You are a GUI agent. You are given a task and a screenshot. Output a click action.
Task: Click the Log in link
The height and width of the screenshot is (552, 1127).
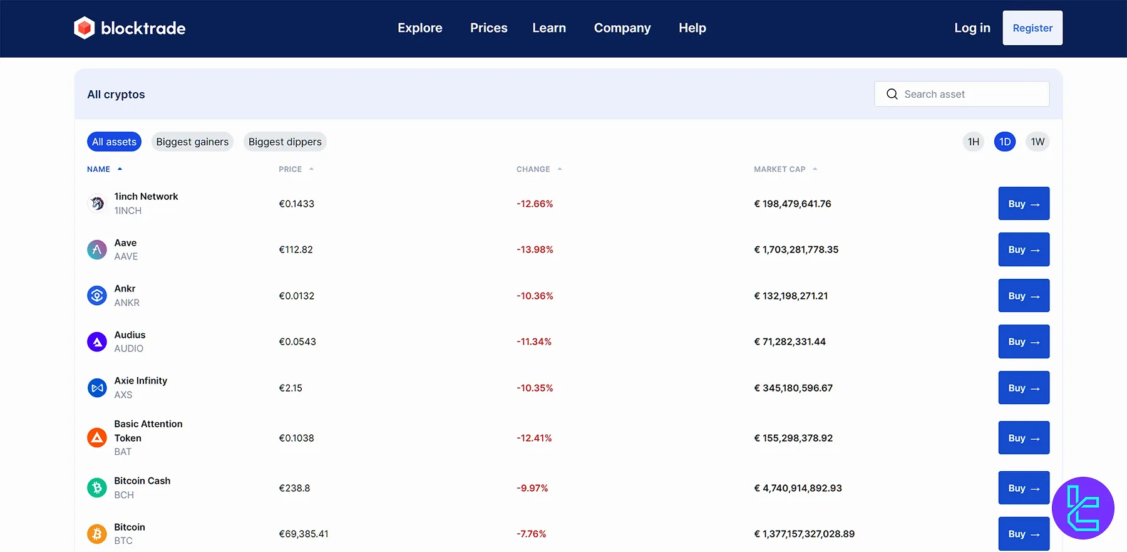(x=972, y=28)
